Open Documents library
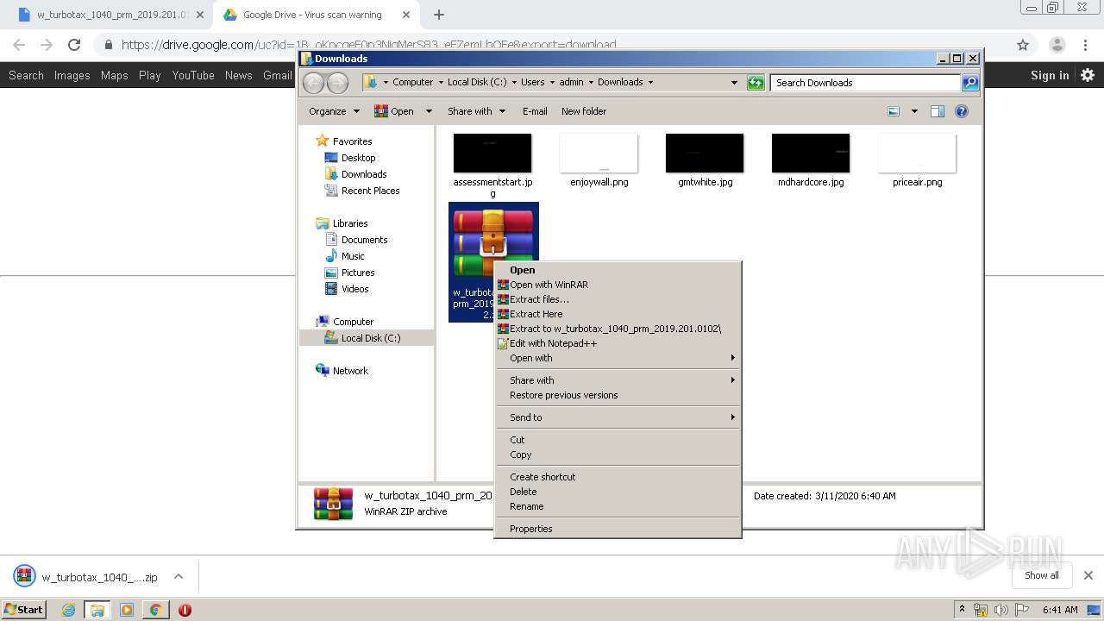 point(355,240)
